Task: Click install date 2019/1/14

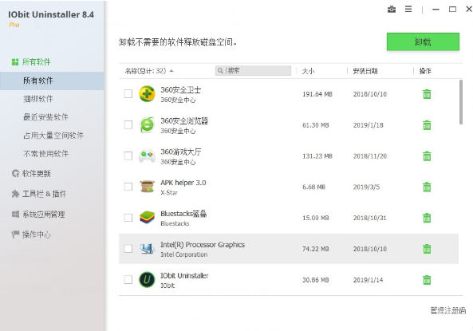Action: [368, 280]
